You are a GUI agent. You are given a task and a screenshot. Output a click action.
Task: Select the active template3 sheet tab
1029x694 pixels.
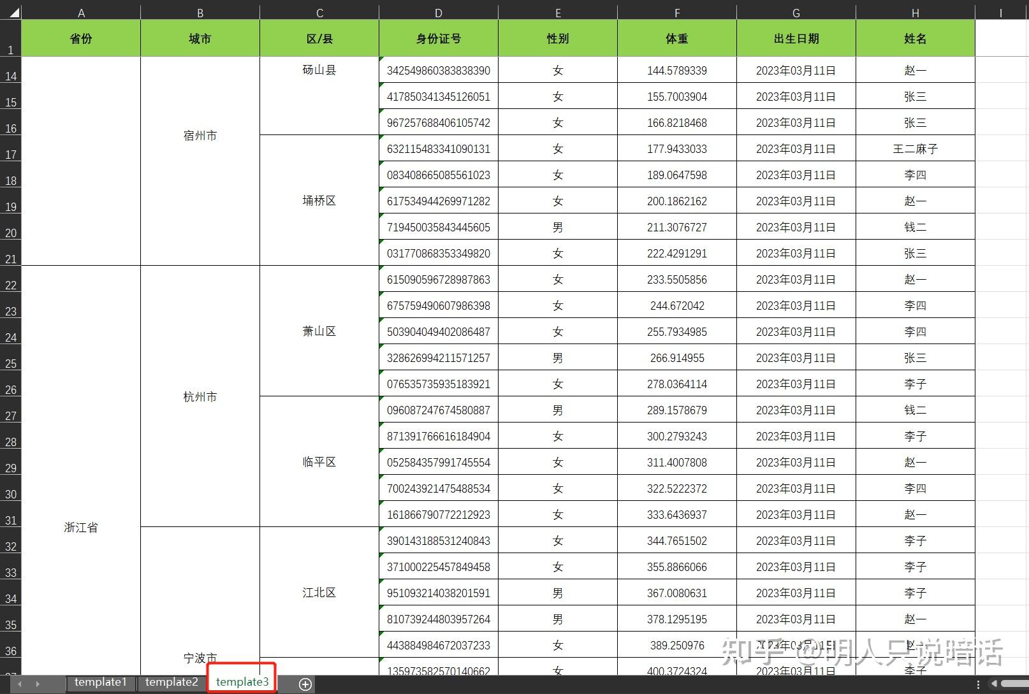click(x=242, y=681)
